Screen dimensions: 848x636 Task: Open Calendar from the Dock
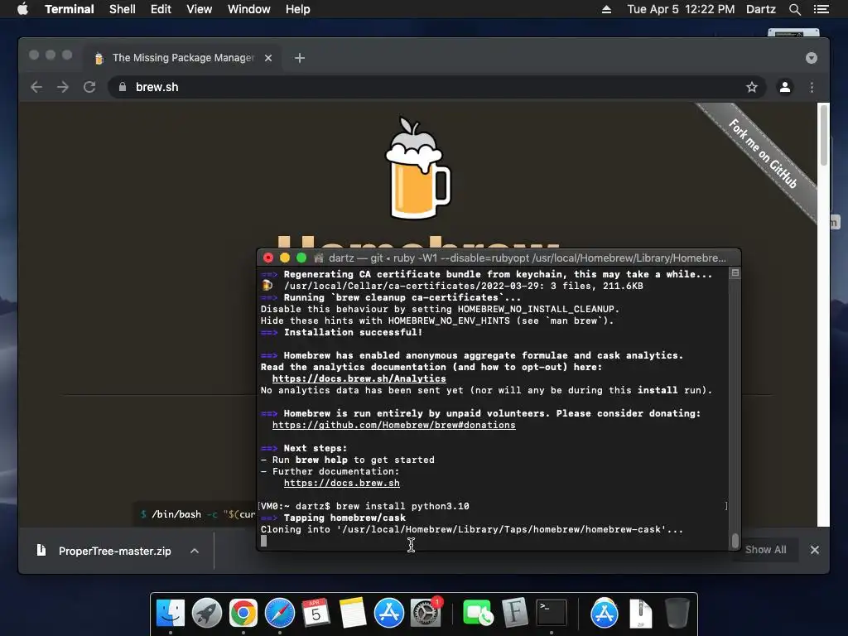pyautogui.click(x=316, y=614)
